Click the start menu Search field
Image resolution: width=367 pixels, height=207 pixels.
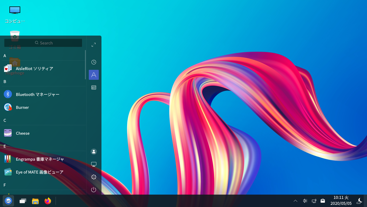43,43
